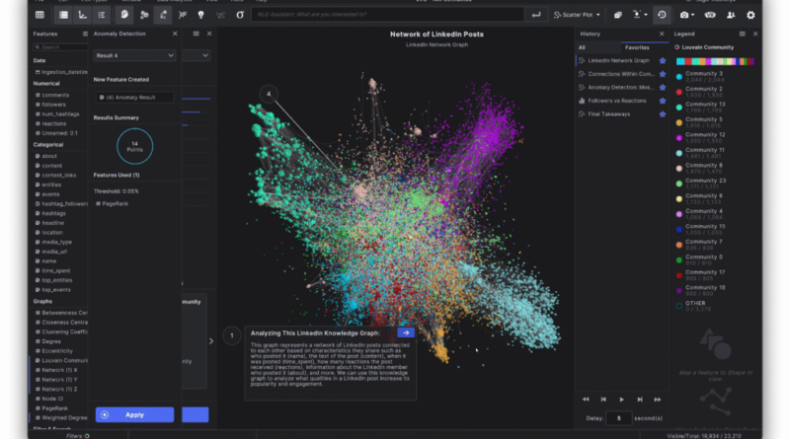
Task: Close the History panel
Action: click(x=662, y=34)
